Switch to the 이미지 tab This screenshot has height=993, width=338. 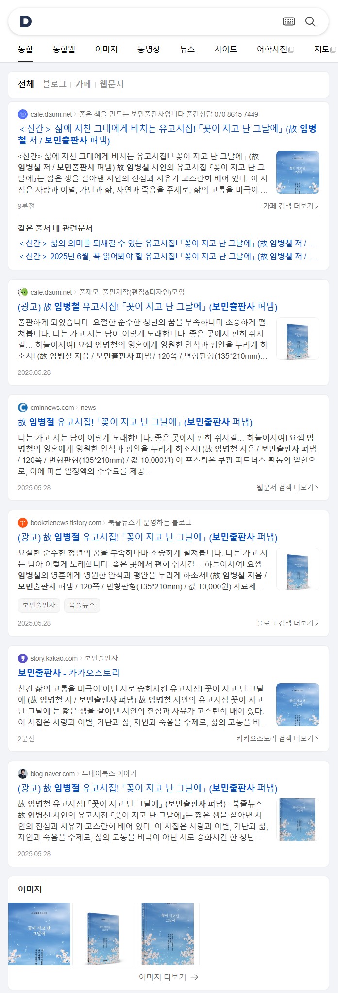(106, 49)
